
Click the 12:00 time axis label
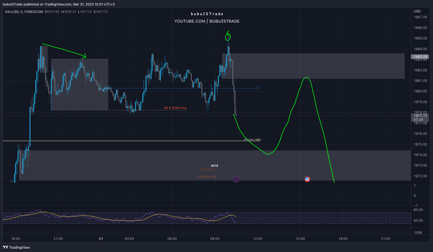coord(257,238)
